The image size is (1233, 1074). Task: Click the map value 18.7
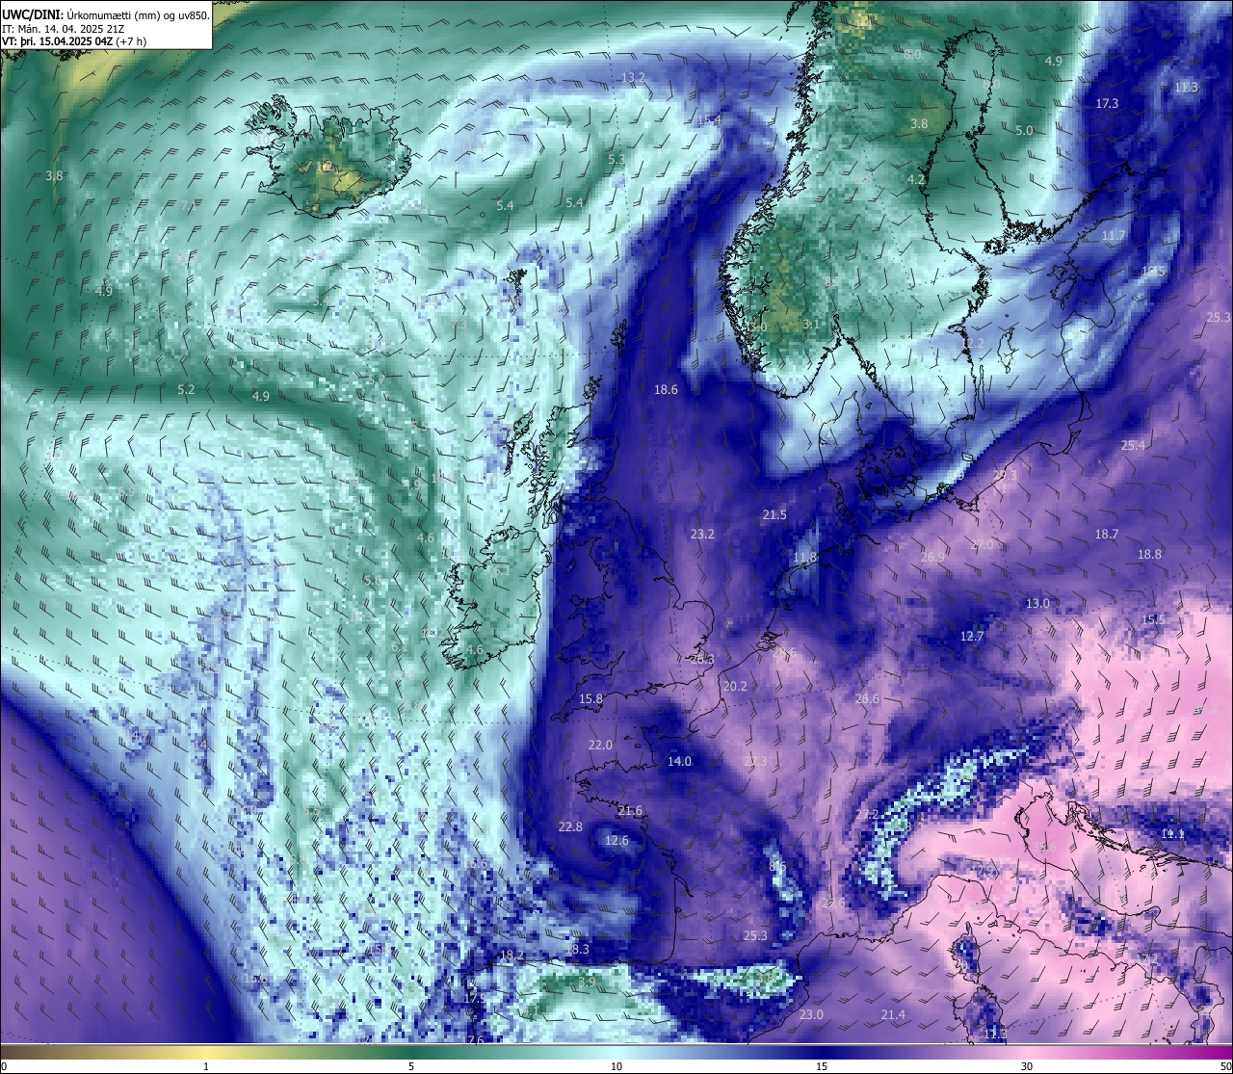coord(1107,534)
